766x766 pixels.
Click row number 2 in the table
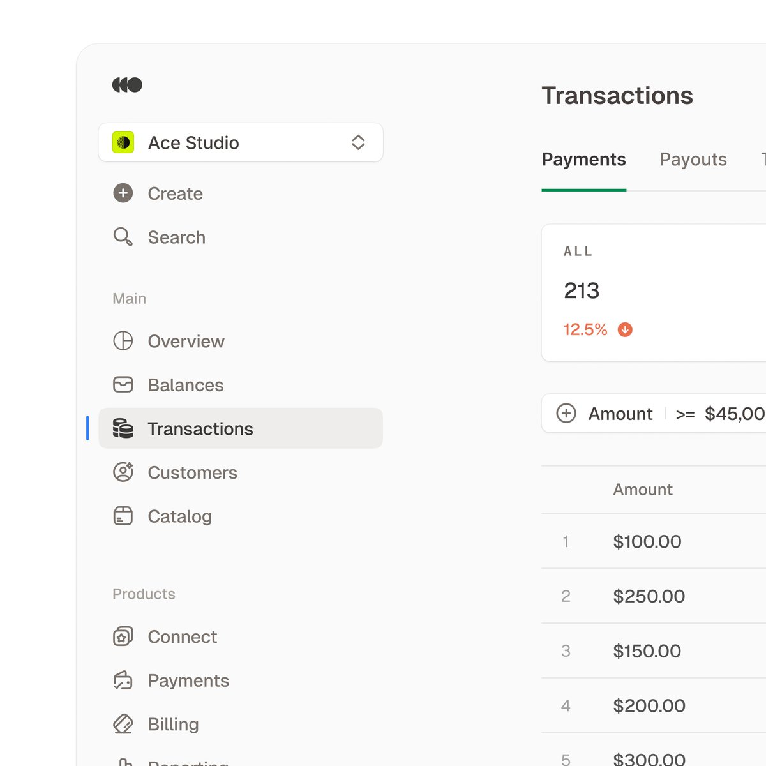coord(566,596)
